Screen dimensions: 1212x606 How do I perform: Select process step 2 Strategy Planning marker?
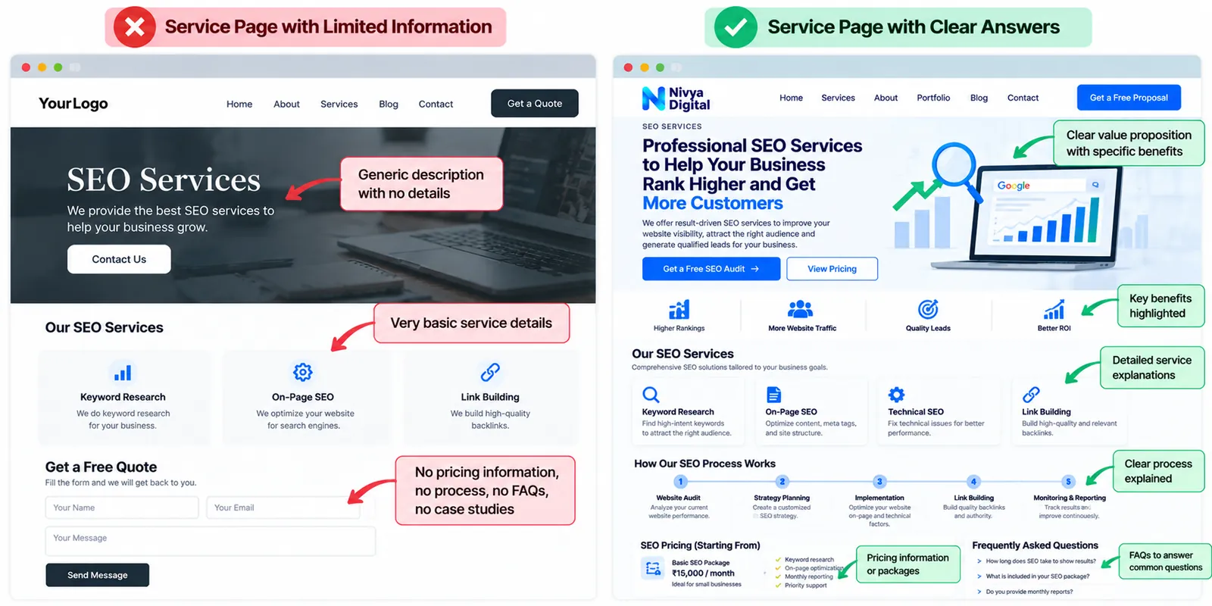pyautogui.click(x=782, y=482)
